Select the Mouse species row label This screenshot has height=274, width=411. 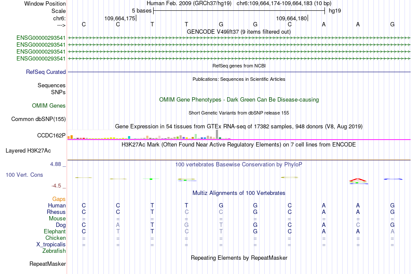click(57, 219)
